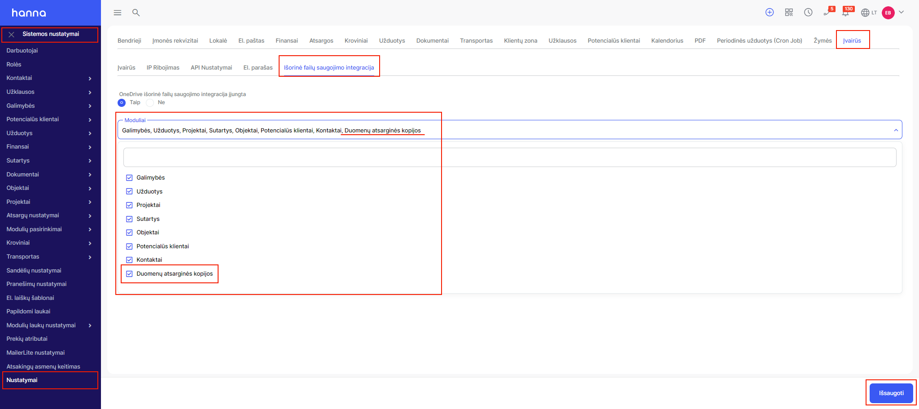Click the Išsaugoti button

coord(891,393)
